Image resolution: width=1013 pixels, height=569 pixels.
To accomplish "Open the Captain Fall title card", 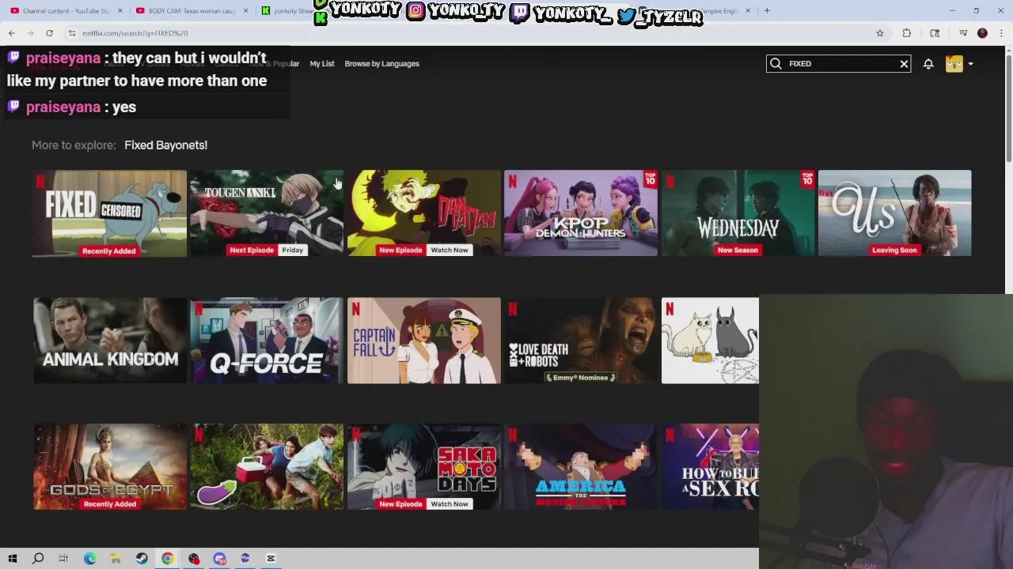I will 423,341.
